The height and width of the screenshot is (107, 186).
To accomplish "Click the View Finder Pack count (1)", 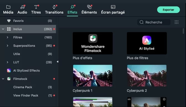I will pyautogui.click(x=50, y=95).
